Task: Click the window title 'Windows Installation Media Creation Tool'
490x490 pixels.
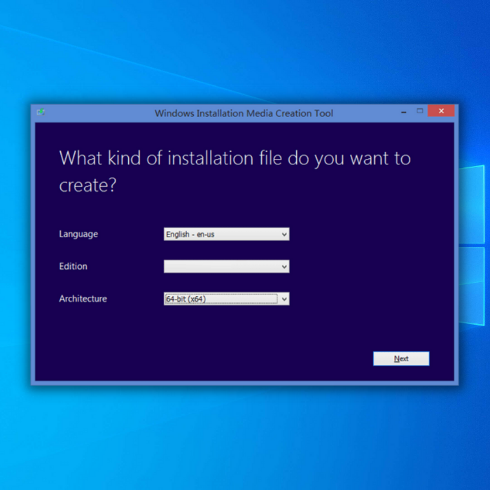Action: coord(244,113)
